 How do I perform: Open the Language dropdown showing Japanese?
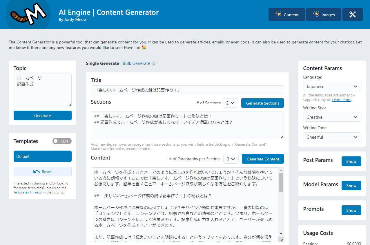coord(332,86)
